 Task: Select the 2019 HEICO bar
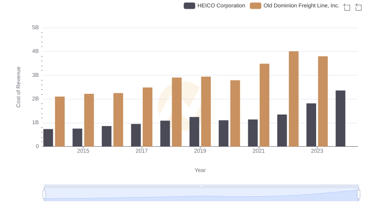pyautogui.click(x=194, y=132)
